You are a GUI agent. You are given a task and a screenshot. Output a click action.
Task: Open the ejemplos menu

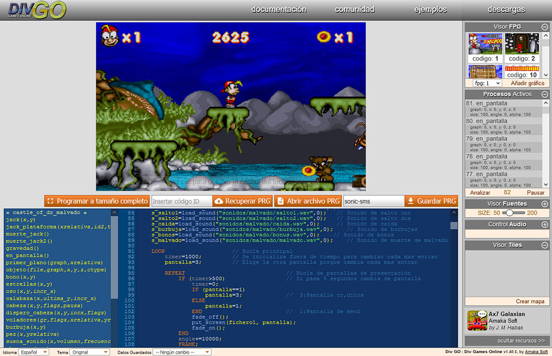point(430,9)
